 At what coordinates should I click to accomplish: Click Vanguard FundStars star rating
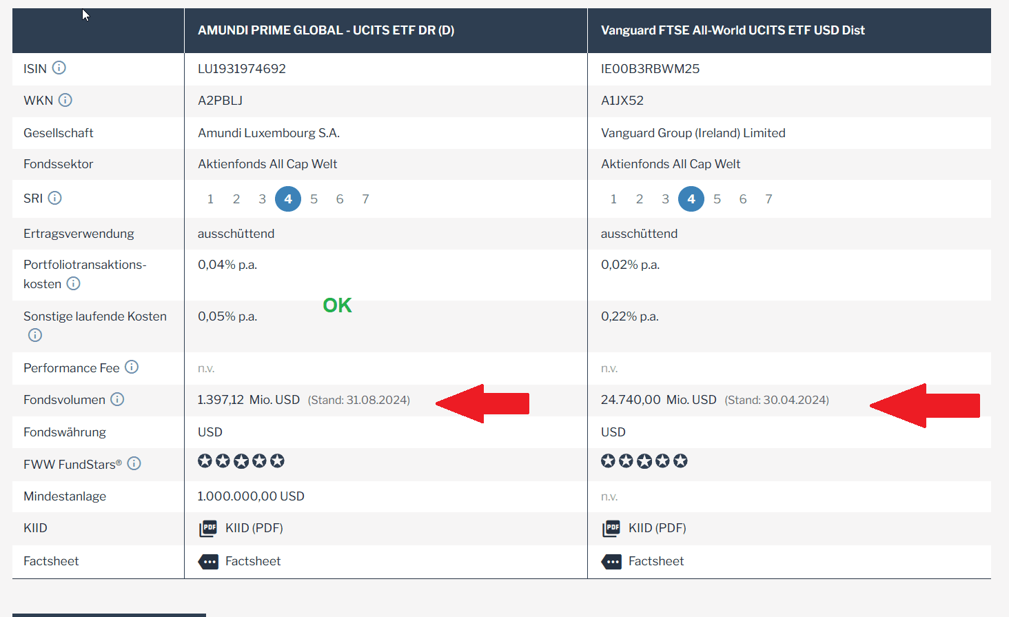point(644,461)
